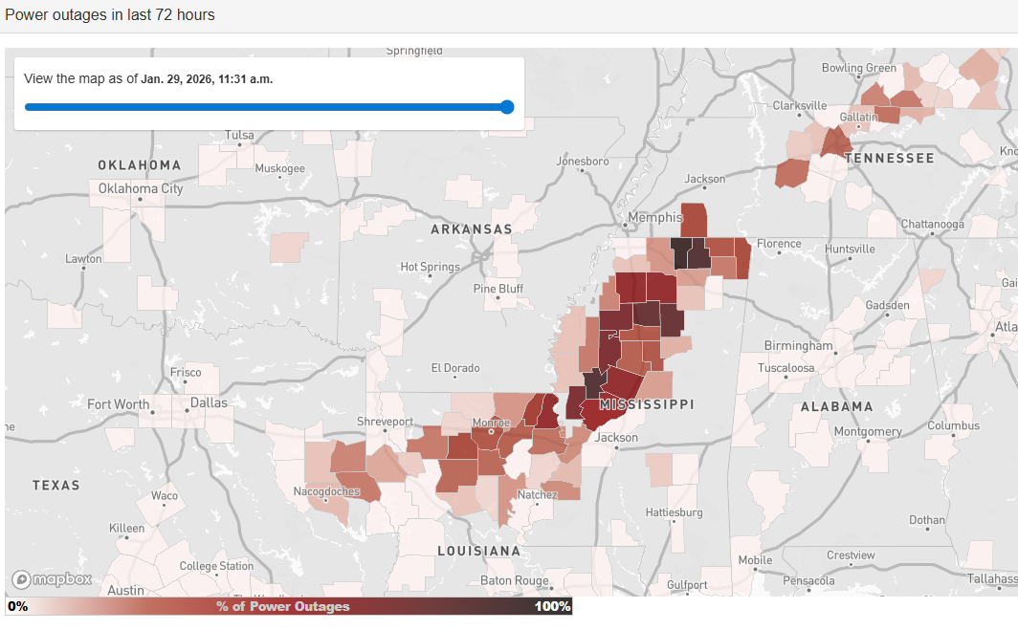The image size is (1018, 630).
Task: Click the Birmingham city label
Action: click(798, 345)
